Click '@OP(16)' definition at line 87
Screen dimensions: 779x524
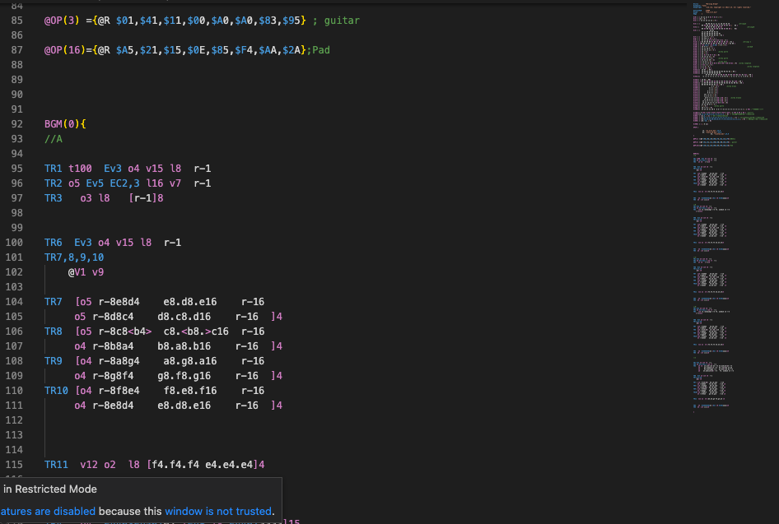click(x=65, y=49)
